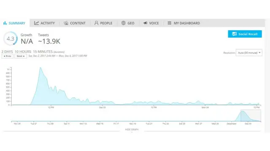The image size is (270, 151).
Task: Click the Geo globe icon
Action: [x=123, y=23]
